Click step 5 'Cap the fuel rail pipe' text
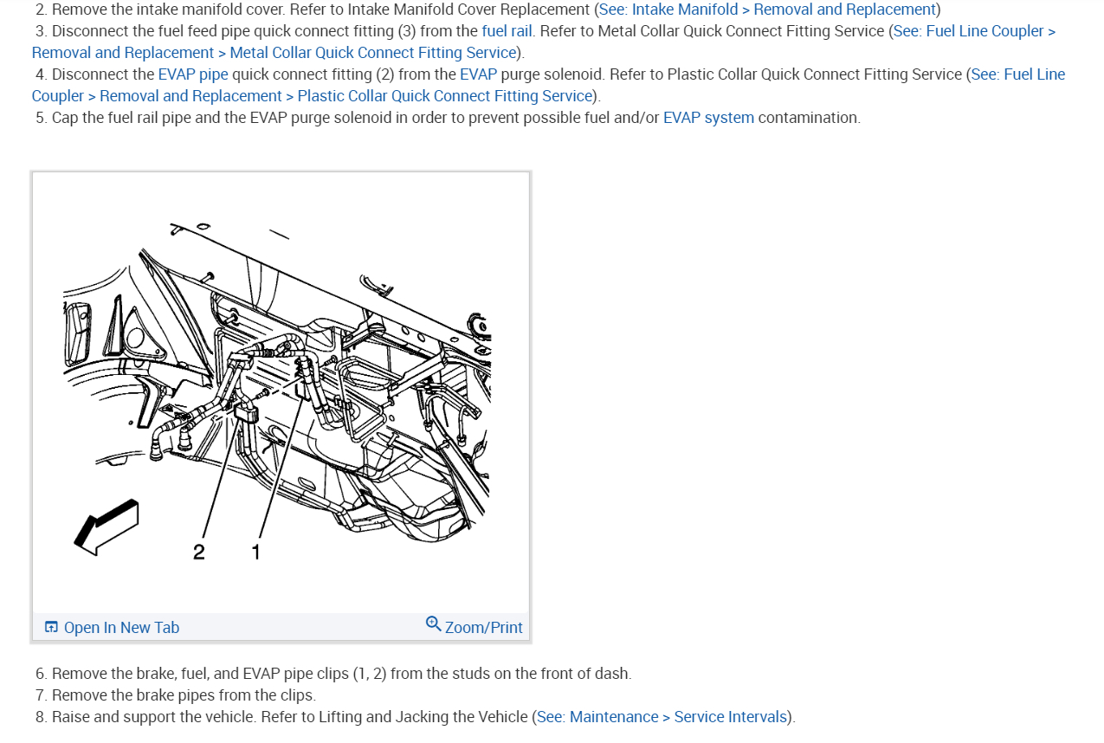 456,118
